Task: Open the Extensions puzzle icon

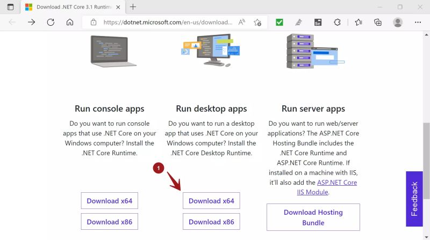Action: (337, 22)
